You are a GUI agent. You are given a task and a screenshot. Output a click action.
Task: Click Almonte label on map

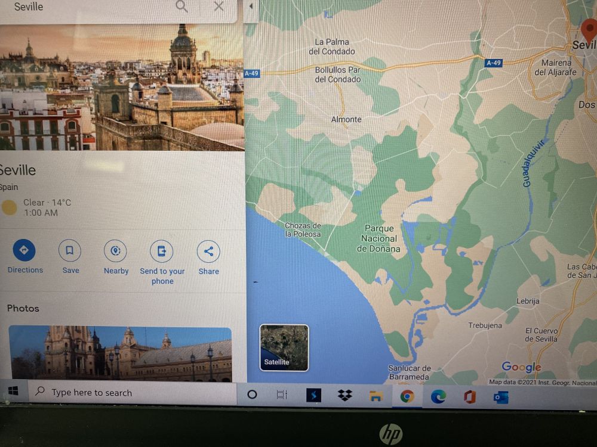[x=346, y=119]
